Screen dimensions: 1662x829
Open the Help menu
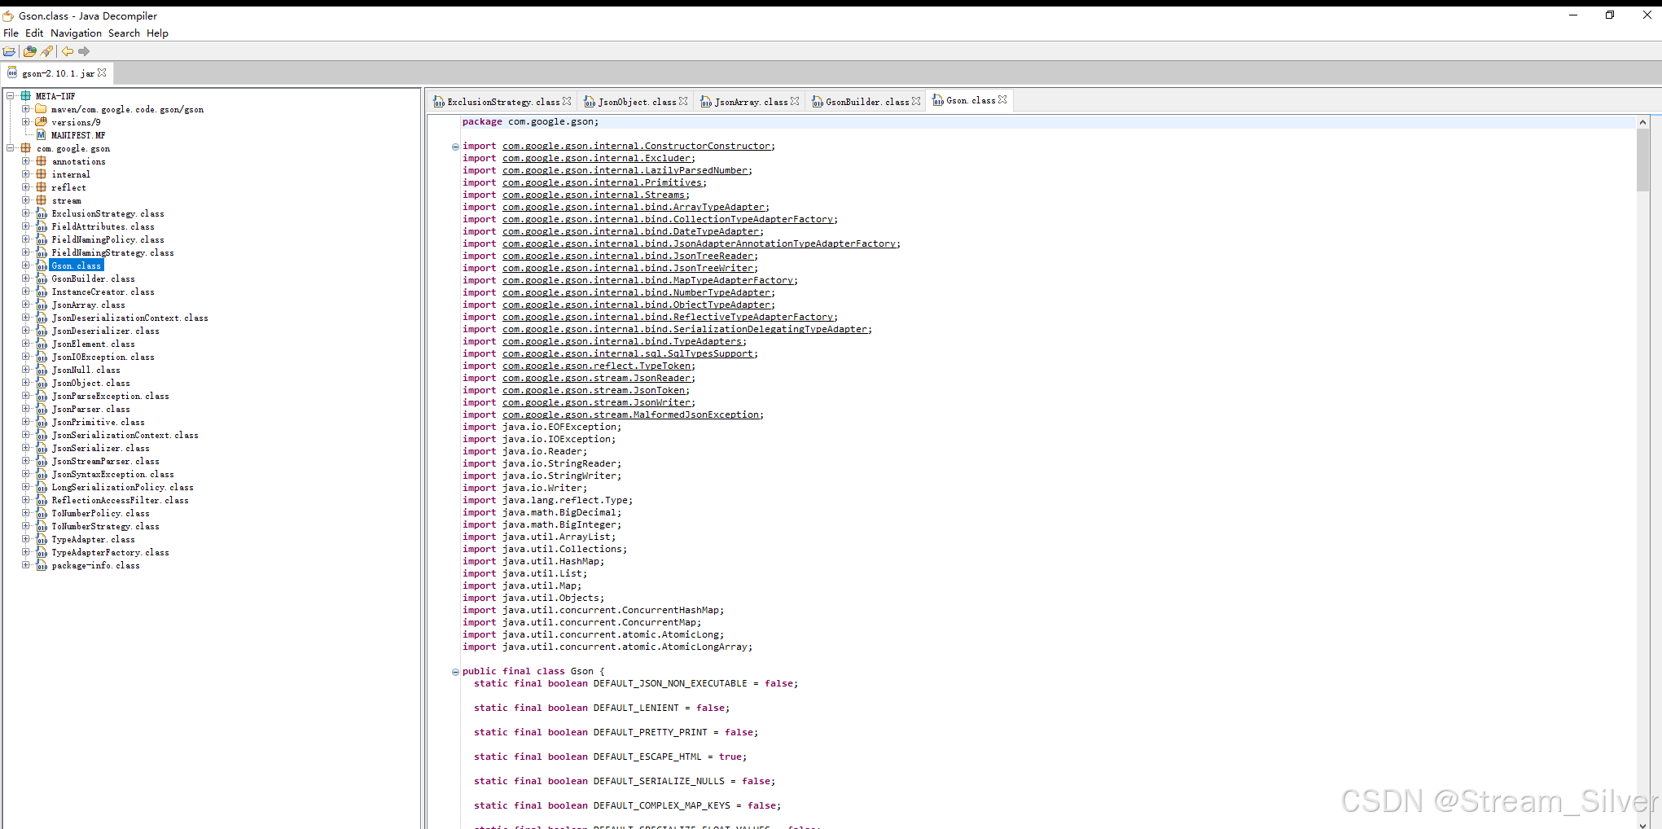tap(157, 33)
